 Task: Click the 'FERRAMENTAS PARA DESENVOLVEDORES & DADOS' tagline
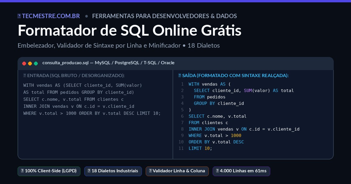[164, 16]
